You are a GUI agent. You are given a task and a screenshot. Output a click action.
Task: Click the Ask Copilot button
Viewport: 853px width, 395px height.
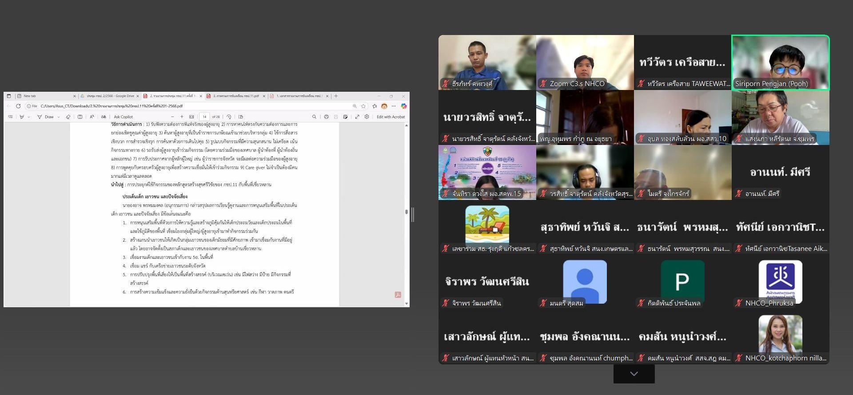[123, 117]
